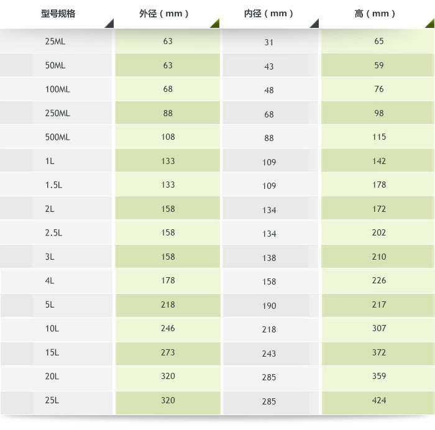Screen dimensions: 435x430
Task: Select the 外径 (mm) column header
Action: pos(164,14)
